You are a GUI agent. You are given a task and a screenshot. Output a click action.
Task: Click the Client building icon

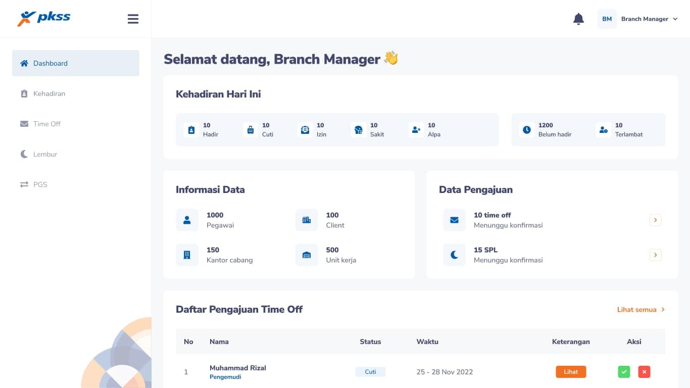tap(307, 220)
